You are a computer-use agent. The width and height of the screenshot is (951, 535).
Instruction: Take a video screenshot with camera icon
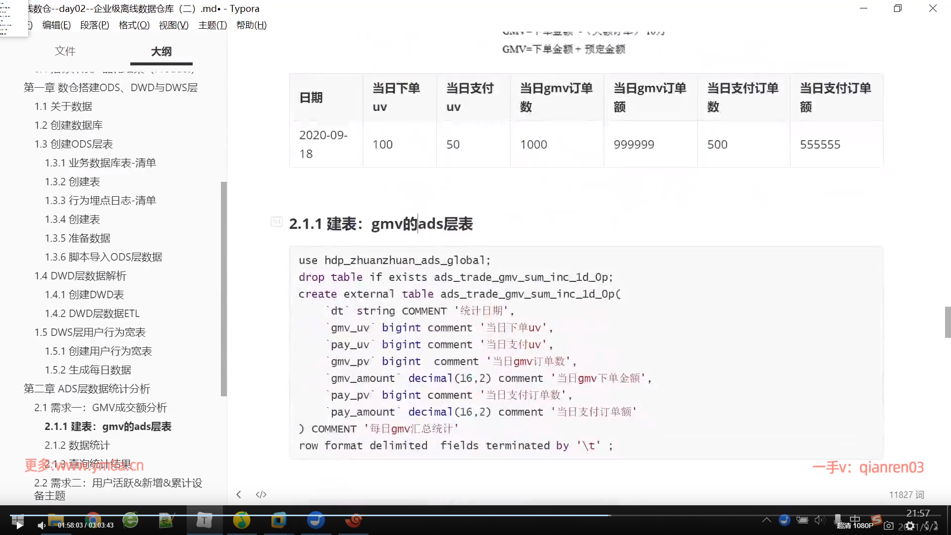click(x=889, y=526)
